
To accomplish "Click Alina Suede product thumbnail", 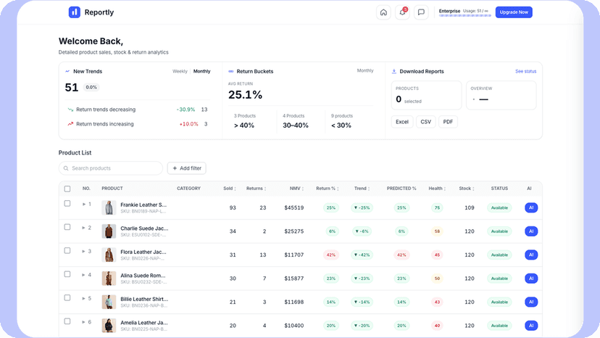I will point(109,279).
